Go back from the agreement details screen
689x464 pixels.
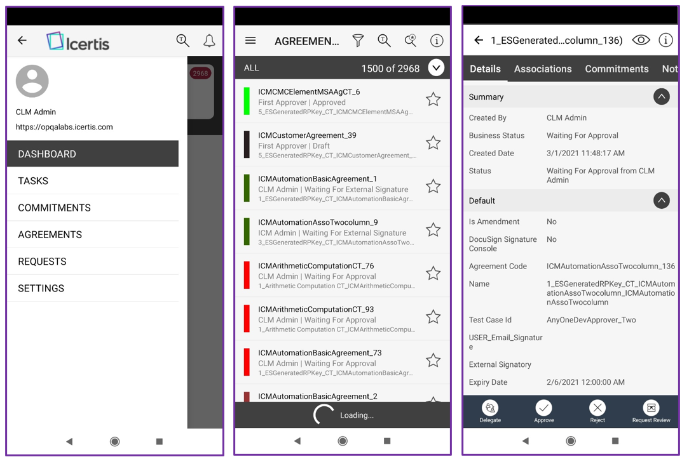[x=479, y=41]
